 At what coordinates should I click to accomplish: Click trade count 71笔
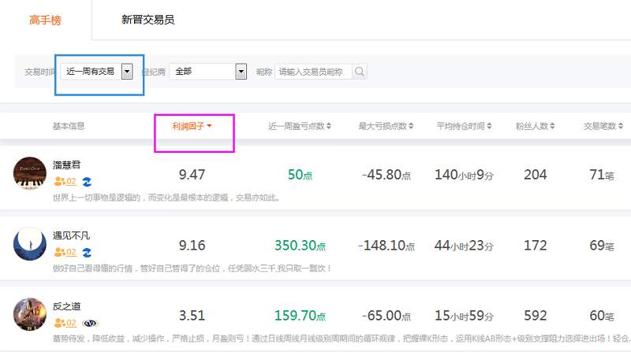[x=602, y=174]
